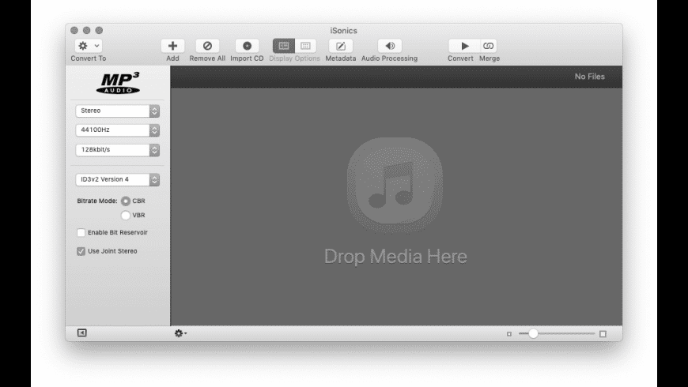Open Audio Processing speaker icon
This screenshot has width=688, height=387.
(390, 46)
